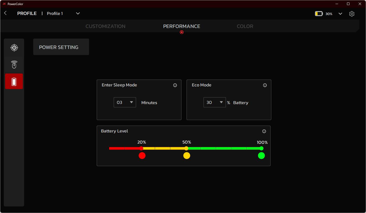Expand the Profile 1 dropdown chevron

pyautogui.click(x=78, y=13)
